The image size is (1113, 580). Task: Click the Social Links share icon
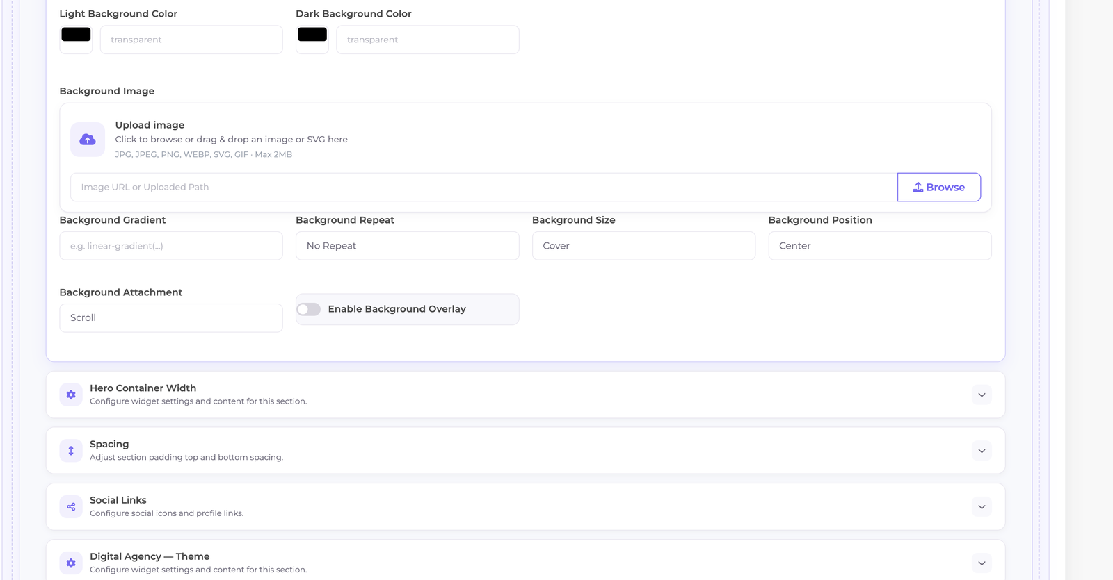click(71, 507)
